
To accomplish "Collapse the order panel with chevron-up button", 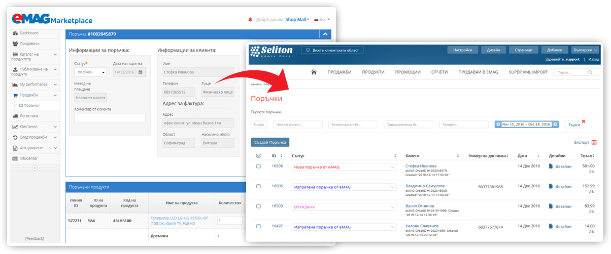I will coord(324,34).
